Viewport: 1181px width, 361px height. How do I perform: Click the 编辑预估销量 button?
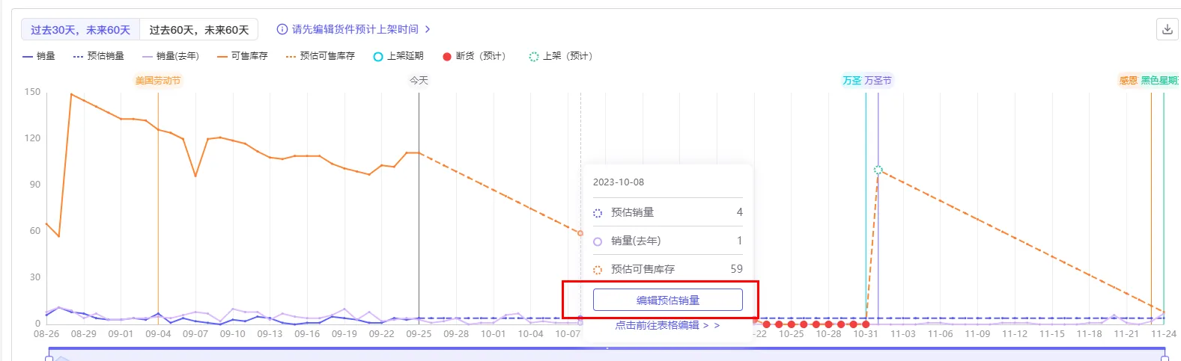tap(668, 300)
